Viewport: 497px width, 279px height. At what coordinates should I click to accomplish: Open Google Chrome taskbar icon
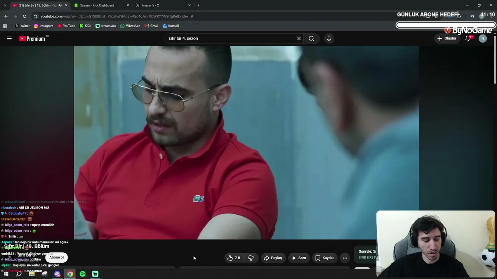click(70, 274)
